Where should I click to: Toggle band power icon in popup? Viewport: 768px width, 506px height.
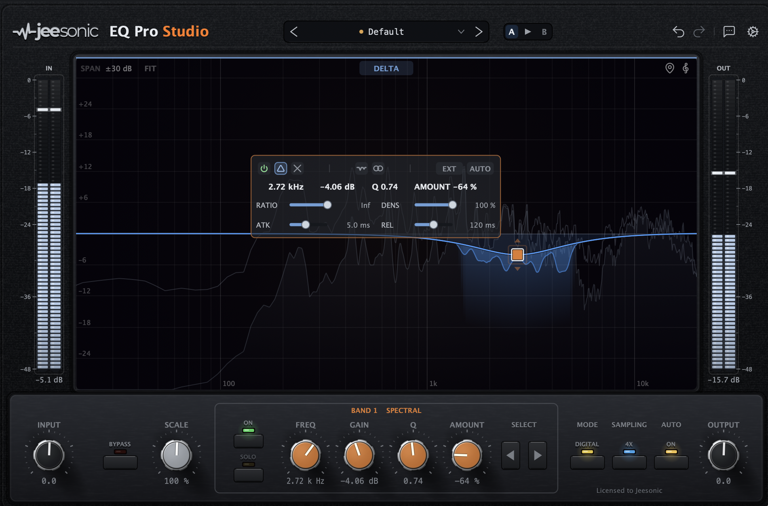click(x=264, y=169)
